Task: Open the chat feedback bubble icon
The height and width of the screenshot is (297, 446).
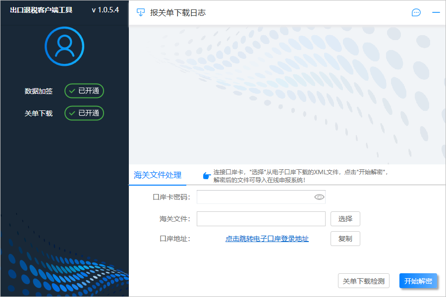Action: click(416, 12)
